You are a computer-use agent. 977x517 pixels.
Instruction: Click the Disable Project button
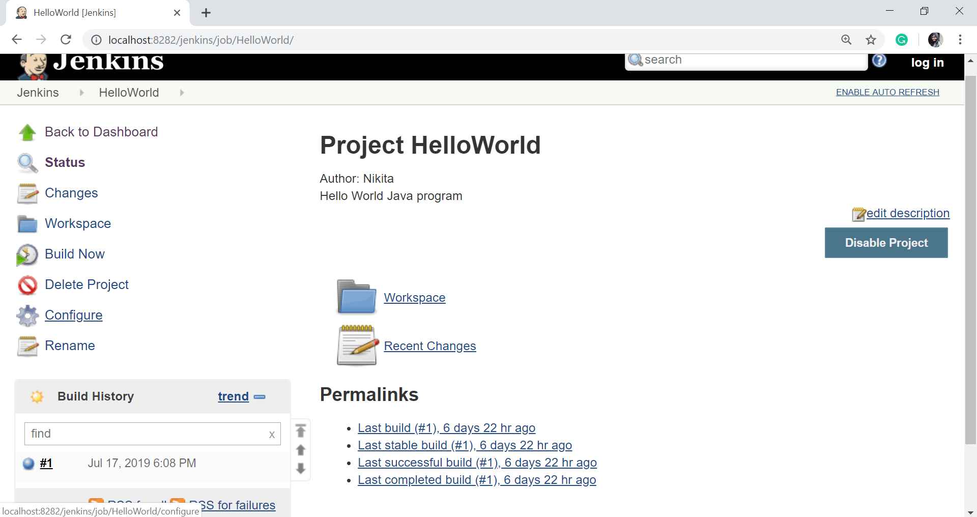[x=886, y=243]
